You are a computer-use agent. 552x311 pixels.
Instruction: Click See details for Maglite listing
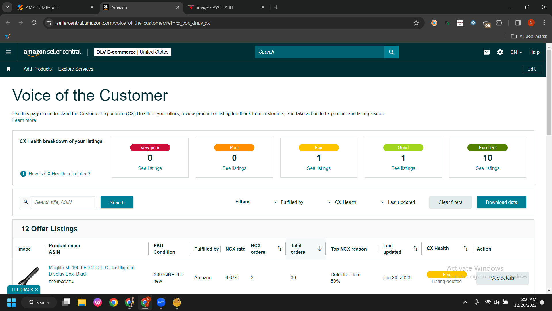[502, 278]
